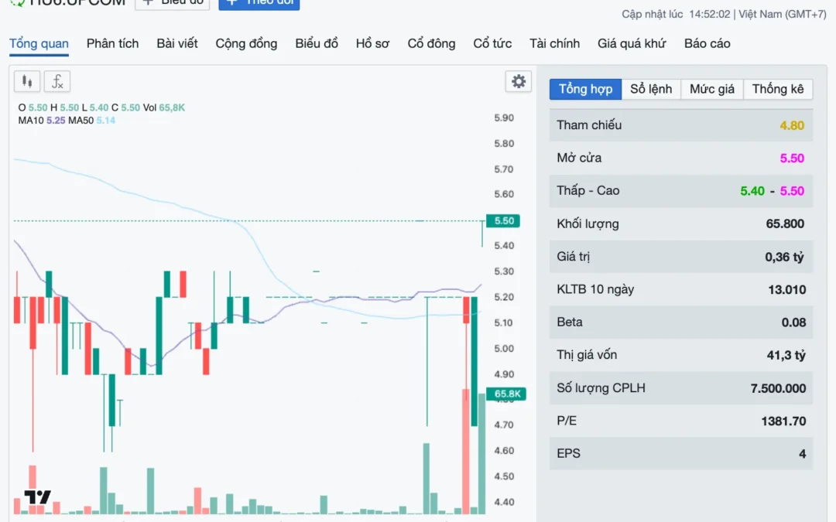The image size is (836, 522).
Task: Switch to the Tài chính tab
Action: point(554,43)
